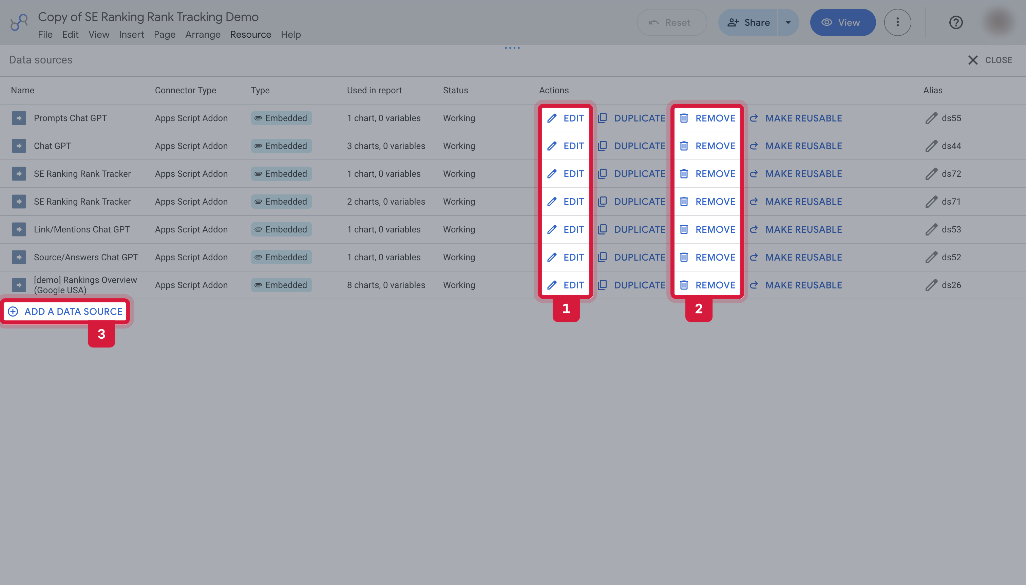Make Link/Mentions Chat GPT source reusable
Viewport: 1026px width, 585px height.
coord(795,229)
